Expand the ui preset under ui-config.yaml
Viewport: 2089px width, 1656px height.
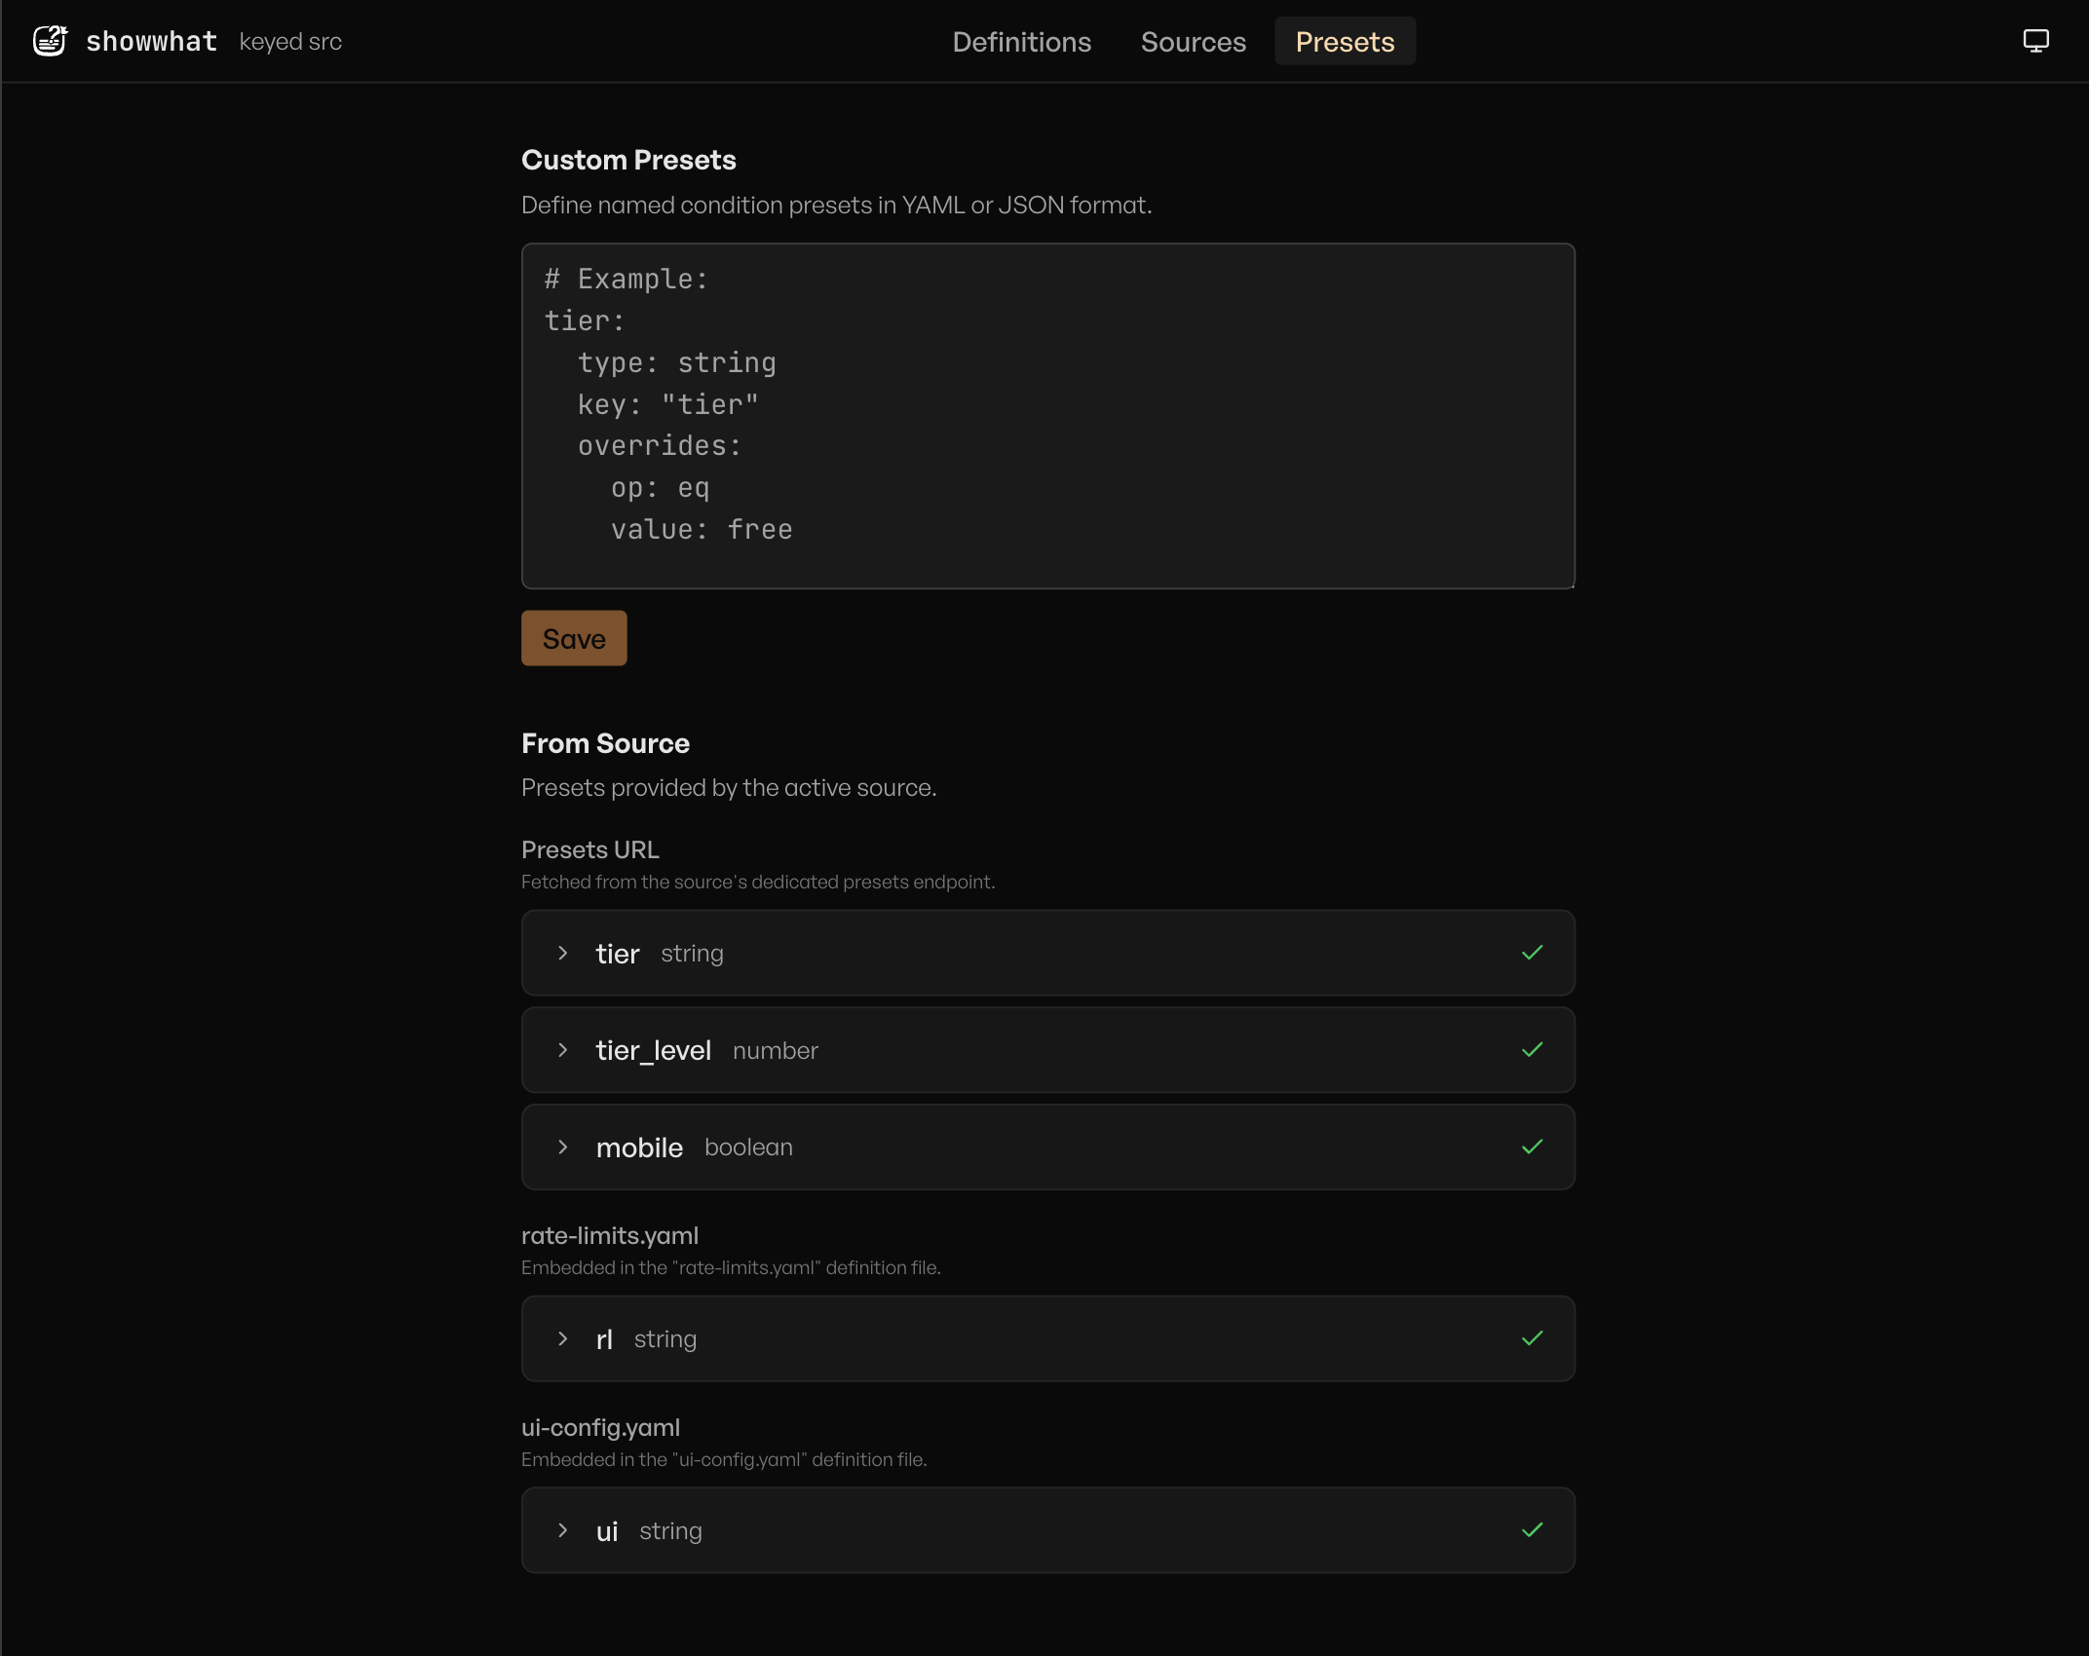pyautogui.click(x=562, y=1529)
